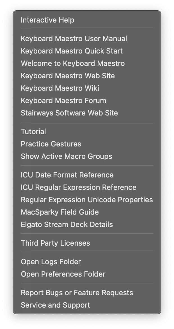This screenshot has width=174, height=329.
Task: Select Practice Gestures menu item
Action: (x=51, y=144)
